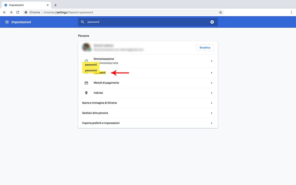Click the forward navigation arrow
Screen dimensions: 296x185
pos(11,12)
